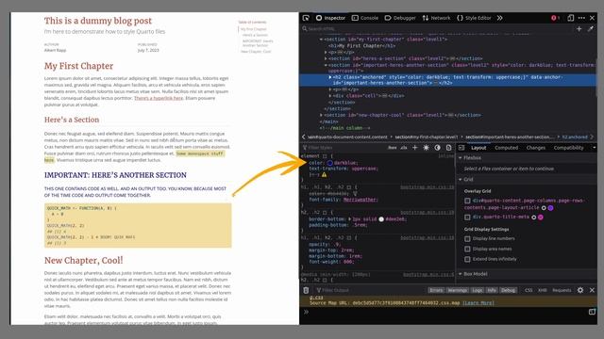604x339 pixels.
Task: Click h2.anchored breadcrumb
Action: point(575,137)
